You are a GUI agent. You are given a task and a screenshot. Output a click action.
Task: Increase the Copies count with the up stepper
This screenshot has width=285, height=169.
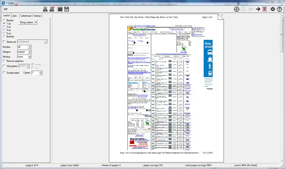coord(41,72)
